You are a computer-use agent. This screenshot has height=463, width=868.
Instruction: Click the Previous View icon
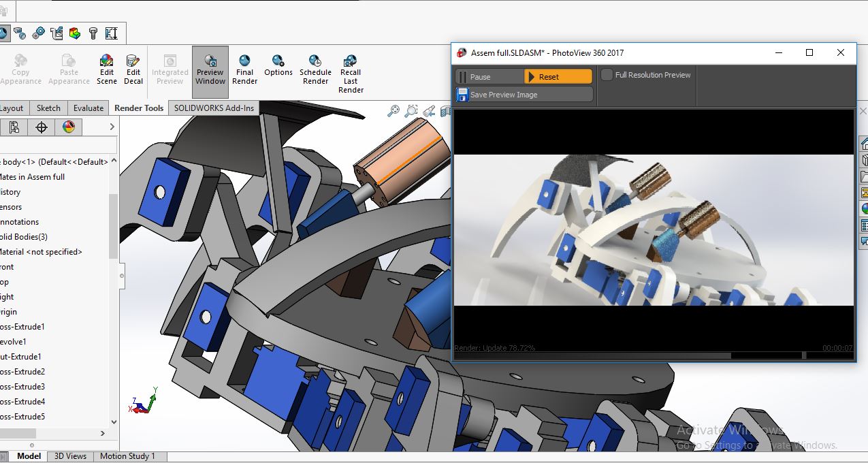429,111
